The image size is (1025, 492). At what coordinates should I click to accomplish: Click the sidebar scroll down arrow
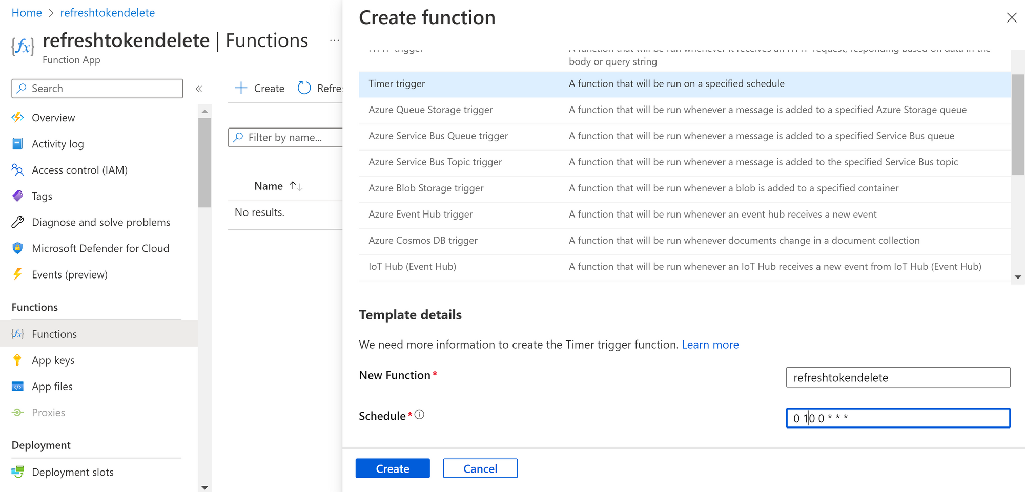(x=204, y=487)
